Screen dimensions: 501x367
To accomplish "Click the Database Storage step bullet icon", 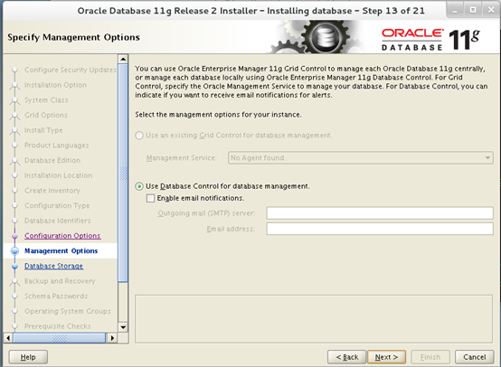I will coord(14,266).
